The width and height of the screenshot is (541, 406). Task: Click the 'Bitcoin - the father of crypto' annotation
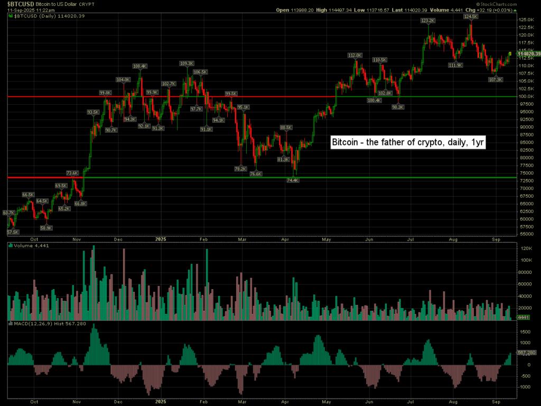point(408,142)
